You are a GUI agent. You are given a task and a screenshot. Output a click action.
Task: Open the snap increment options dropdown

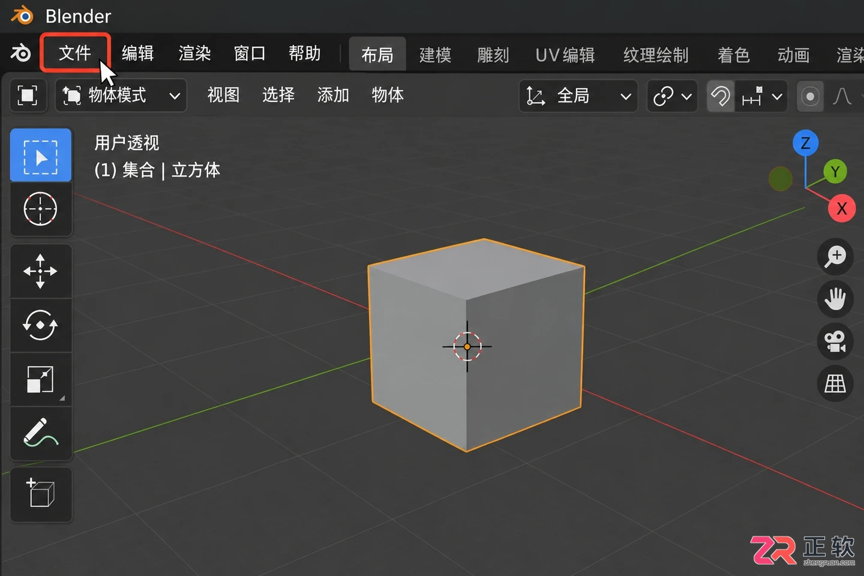point(761,96)
